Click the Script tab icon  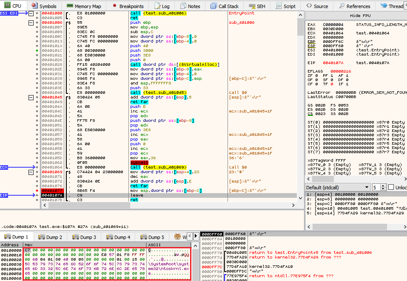click(279, 6)
